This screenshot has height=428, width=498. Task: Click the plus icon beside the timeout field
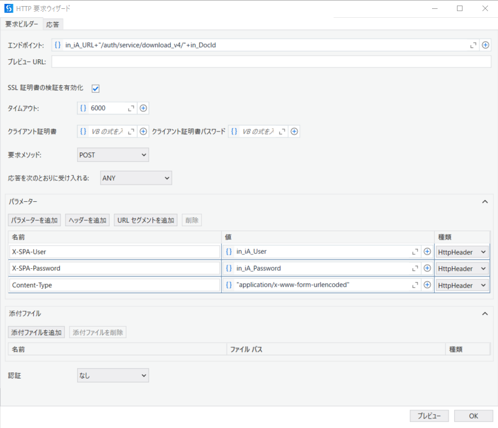tap(143, 108)
